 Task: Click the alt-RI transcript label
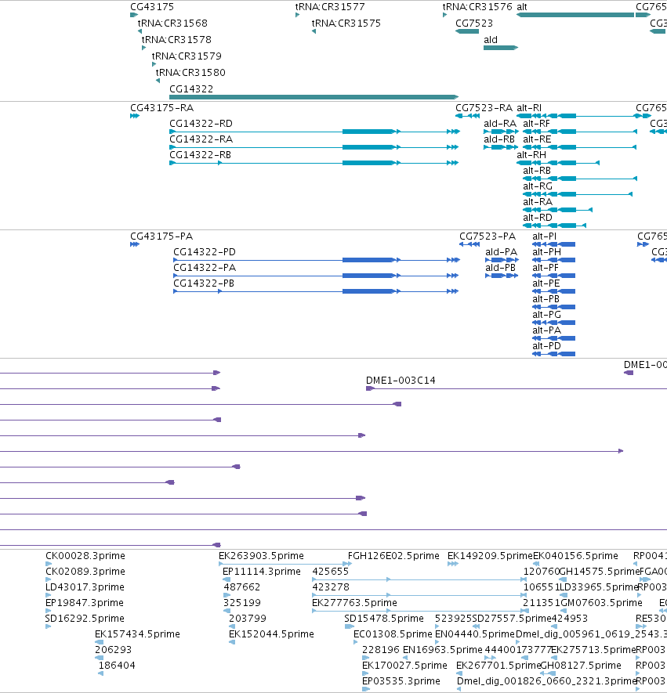click(x=529, y=108)
